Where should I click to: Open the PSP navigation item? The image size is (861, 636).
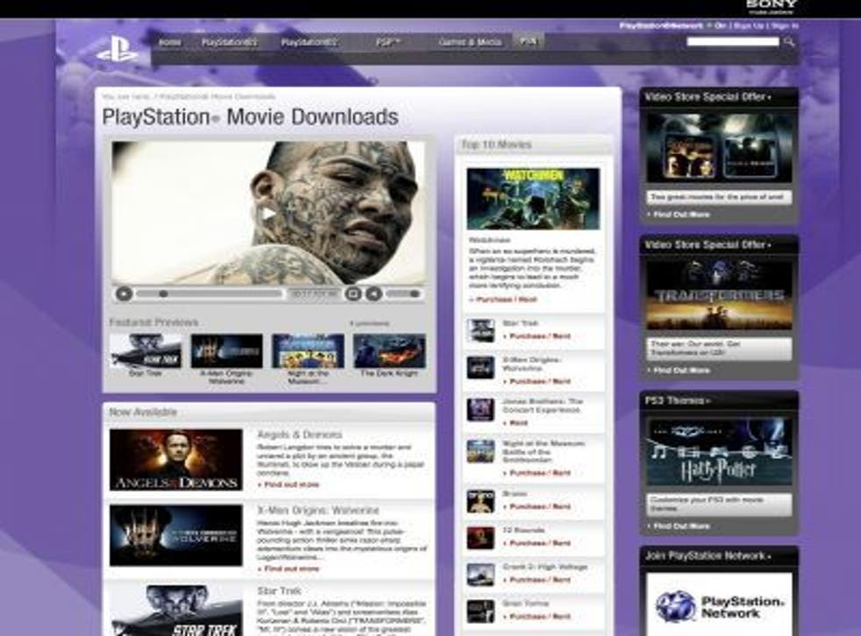click(x=388, y=42)
